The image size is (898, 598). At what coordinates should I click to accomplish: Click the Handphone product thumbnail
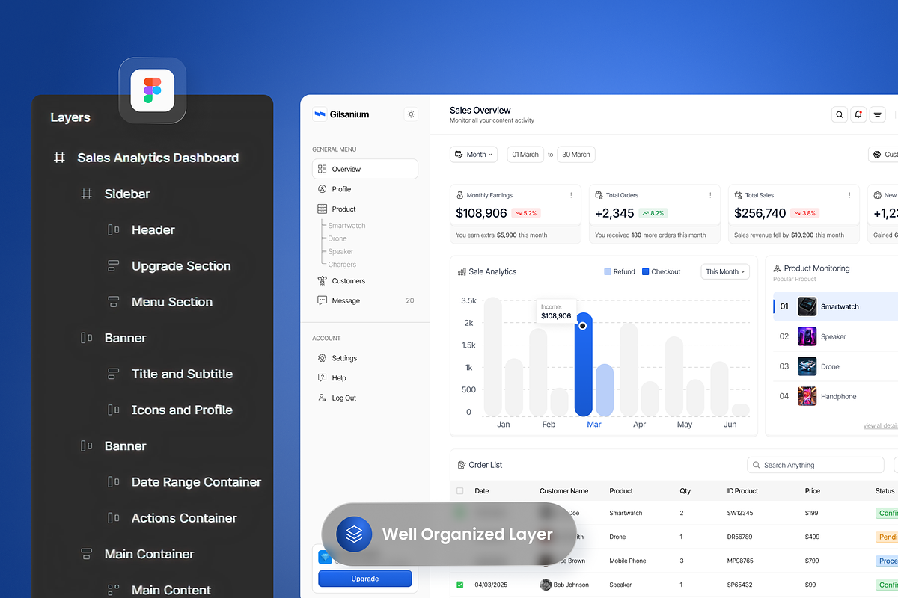807,396
